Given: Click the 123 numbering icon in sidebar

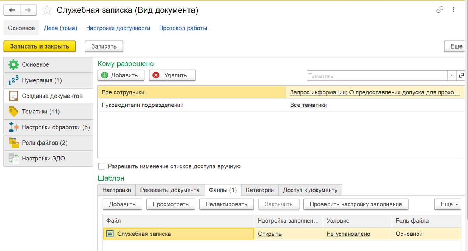Looking at the screenshot, I should click(x=13, y=80).
